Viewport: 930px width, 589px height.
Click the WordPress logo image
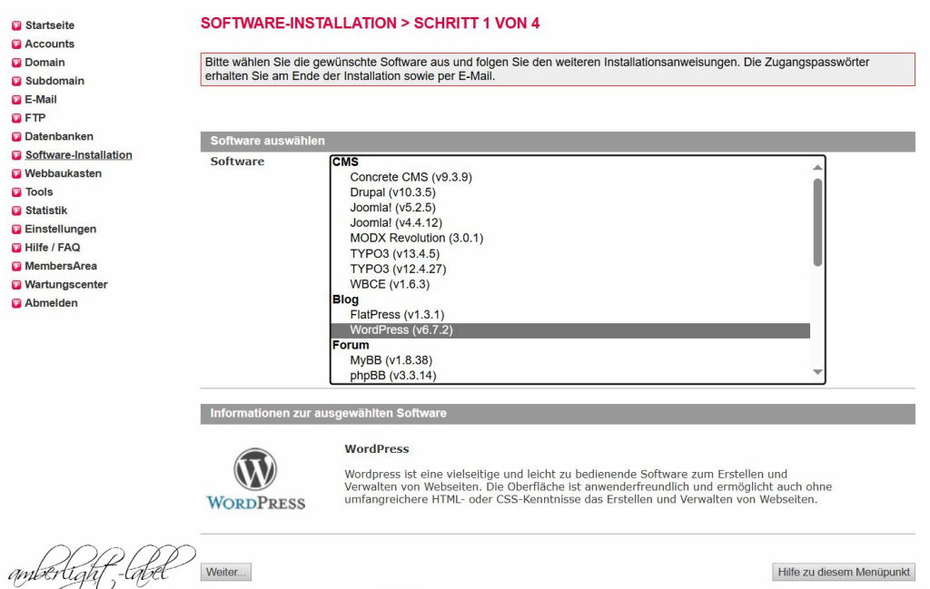(x=255, y=479)
